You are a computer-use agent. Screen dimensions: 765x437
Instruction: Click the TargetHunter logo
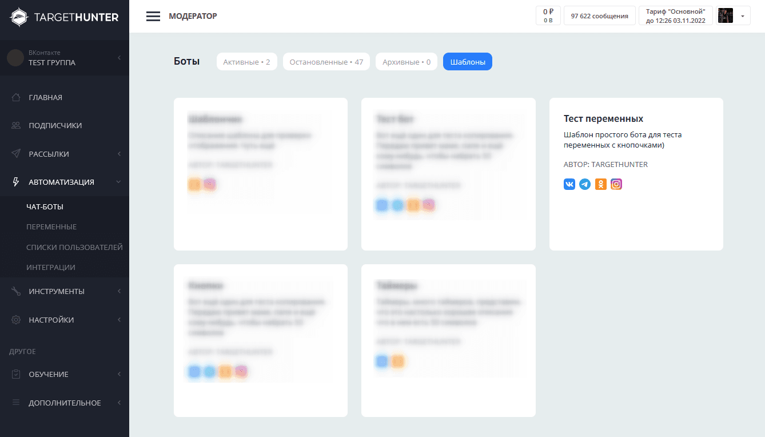pyautogui.click(x=65, y=17)
